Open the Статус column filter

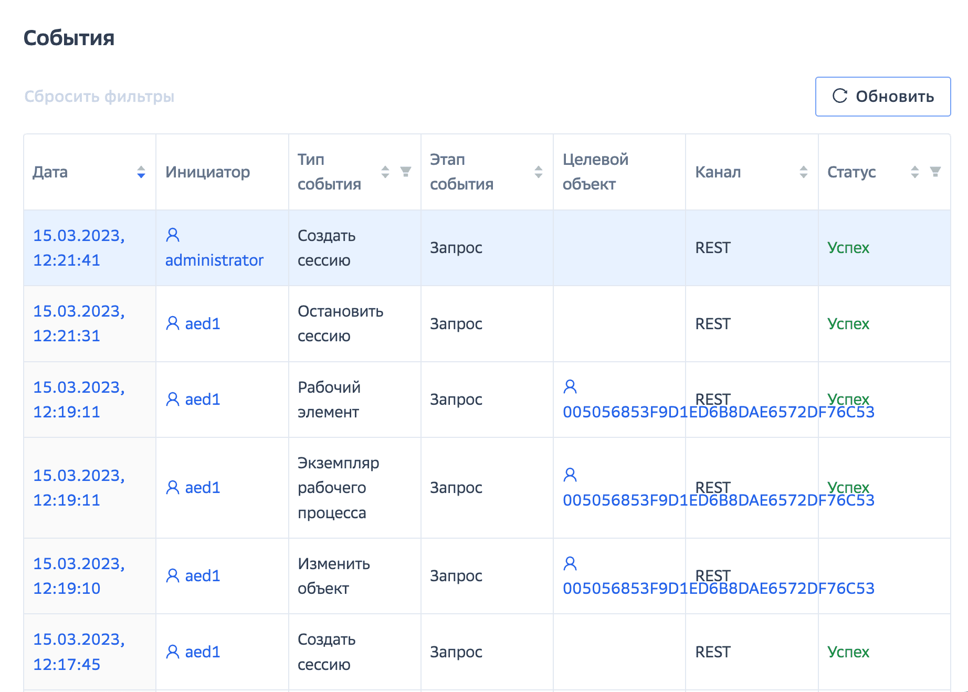coord(935,172)
